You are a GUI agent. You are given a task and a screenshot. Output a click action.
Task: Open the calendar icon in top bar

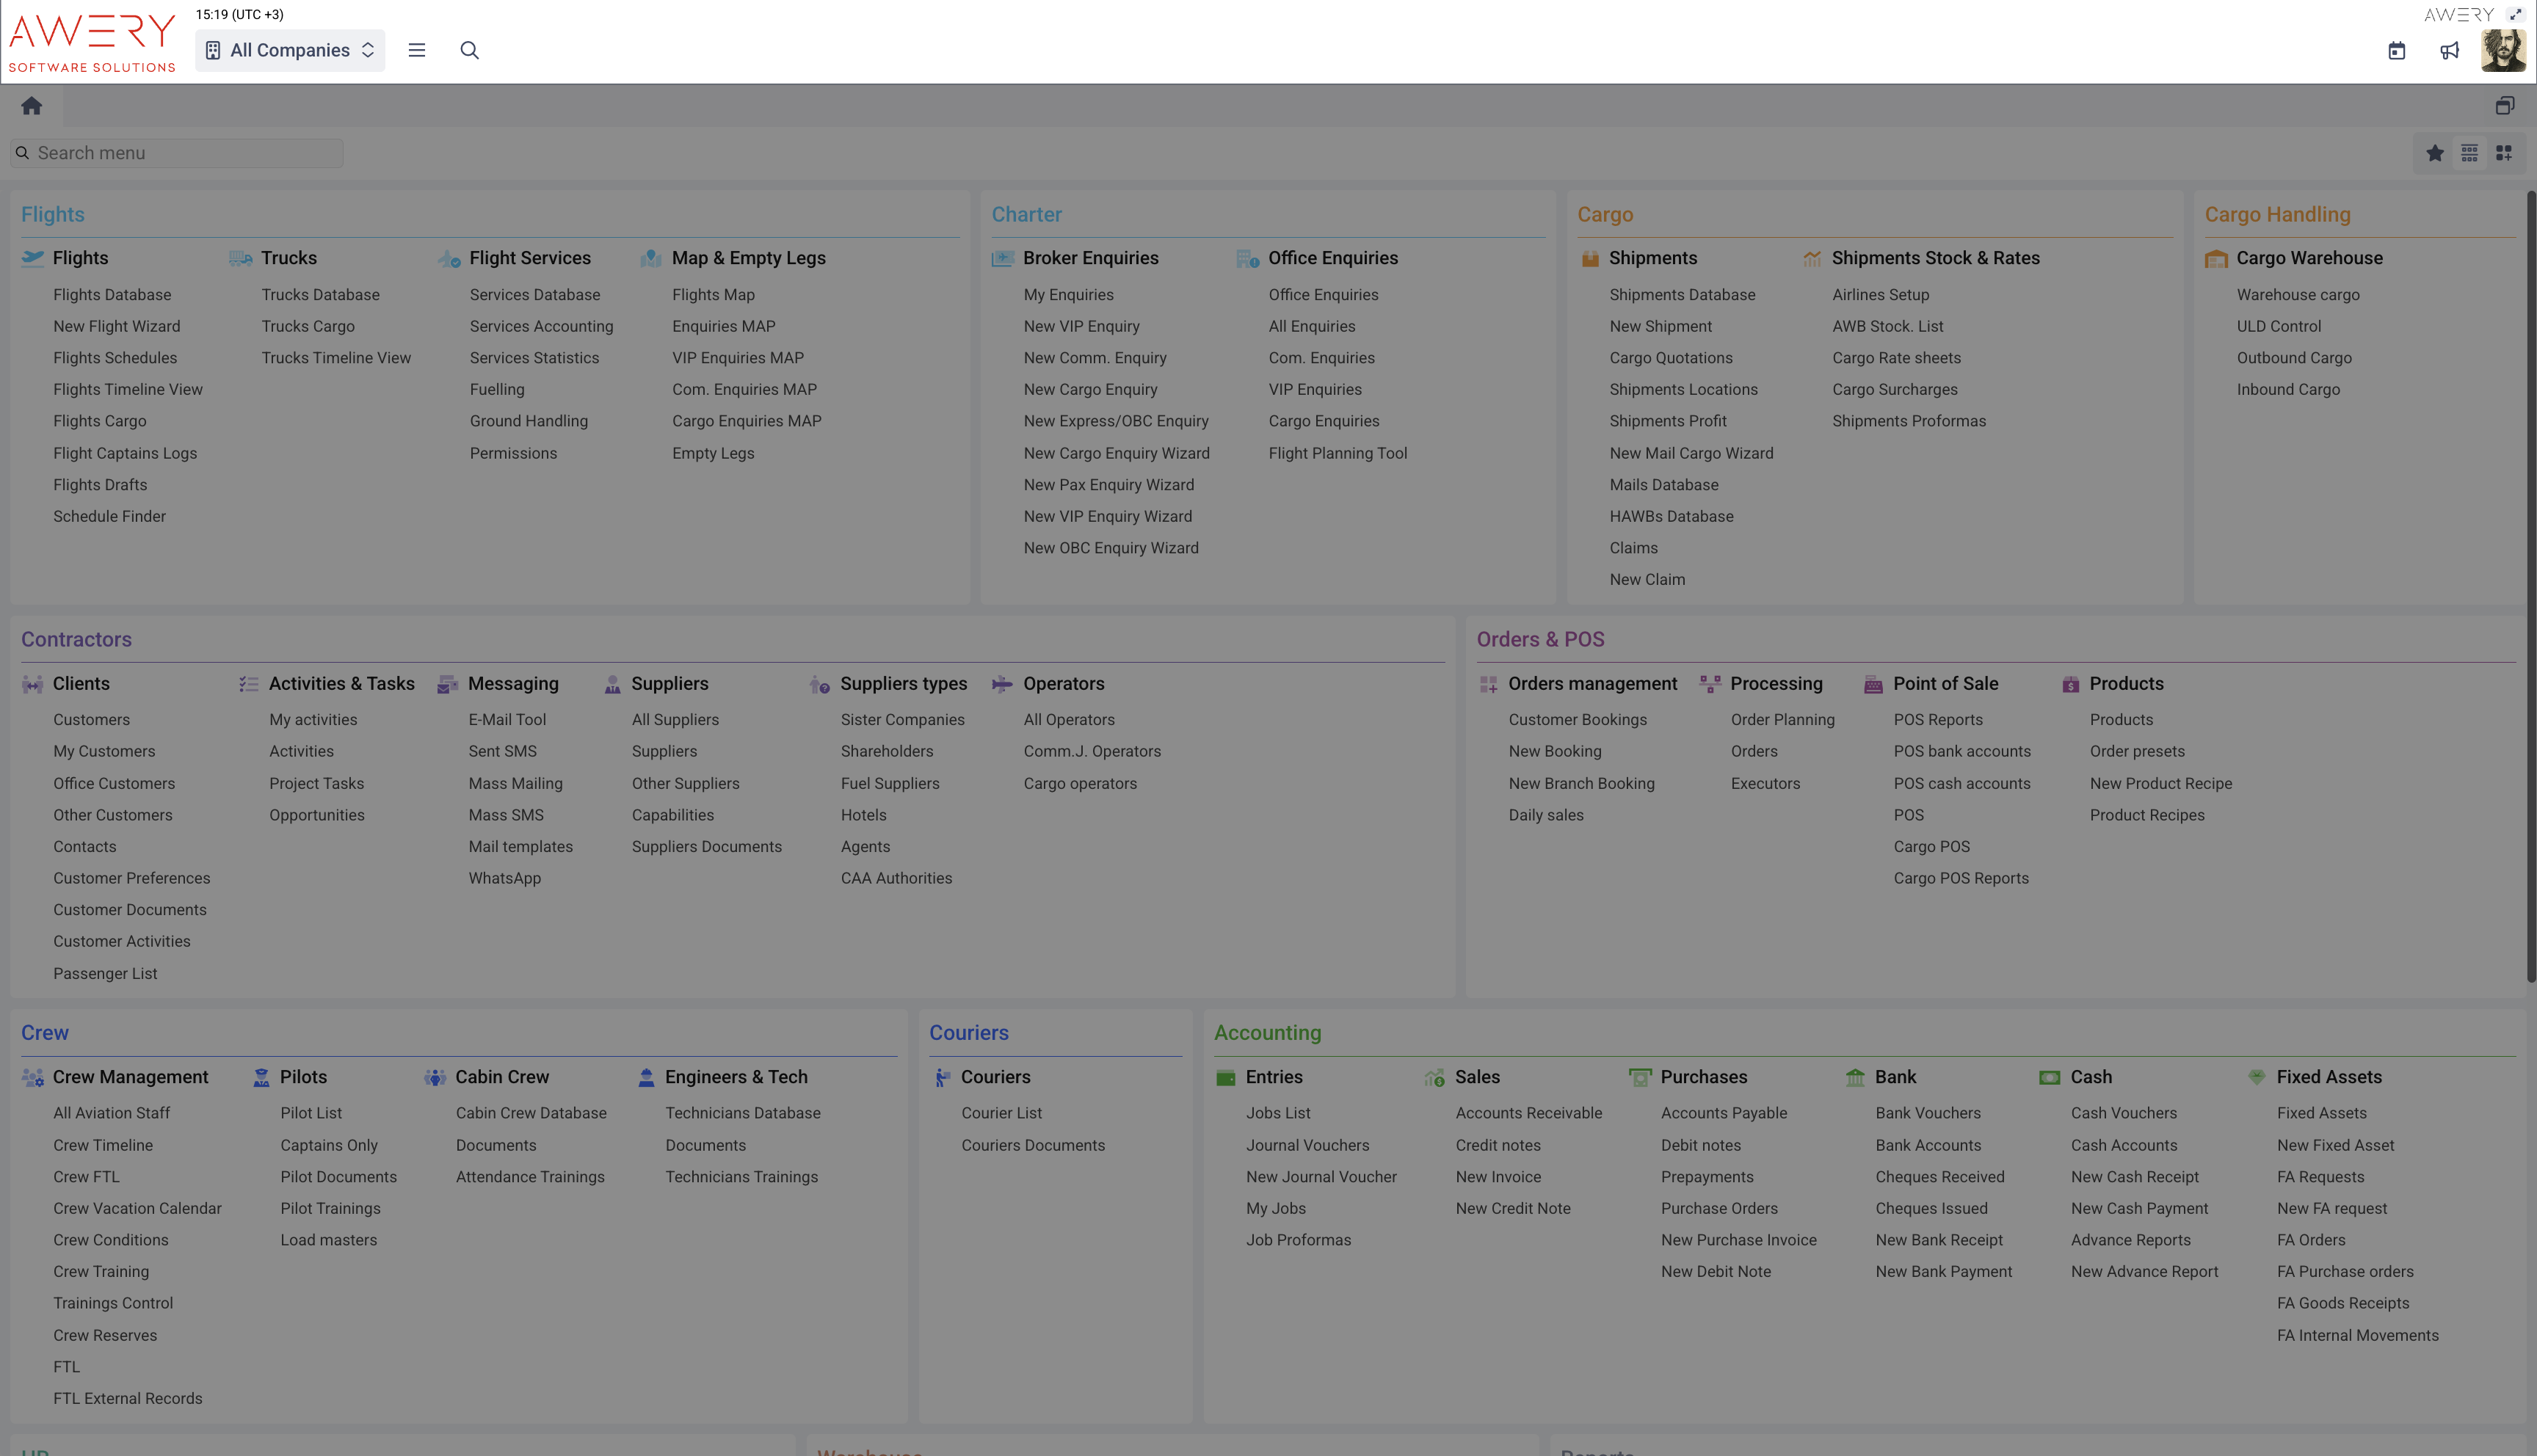click(2396, 50)
